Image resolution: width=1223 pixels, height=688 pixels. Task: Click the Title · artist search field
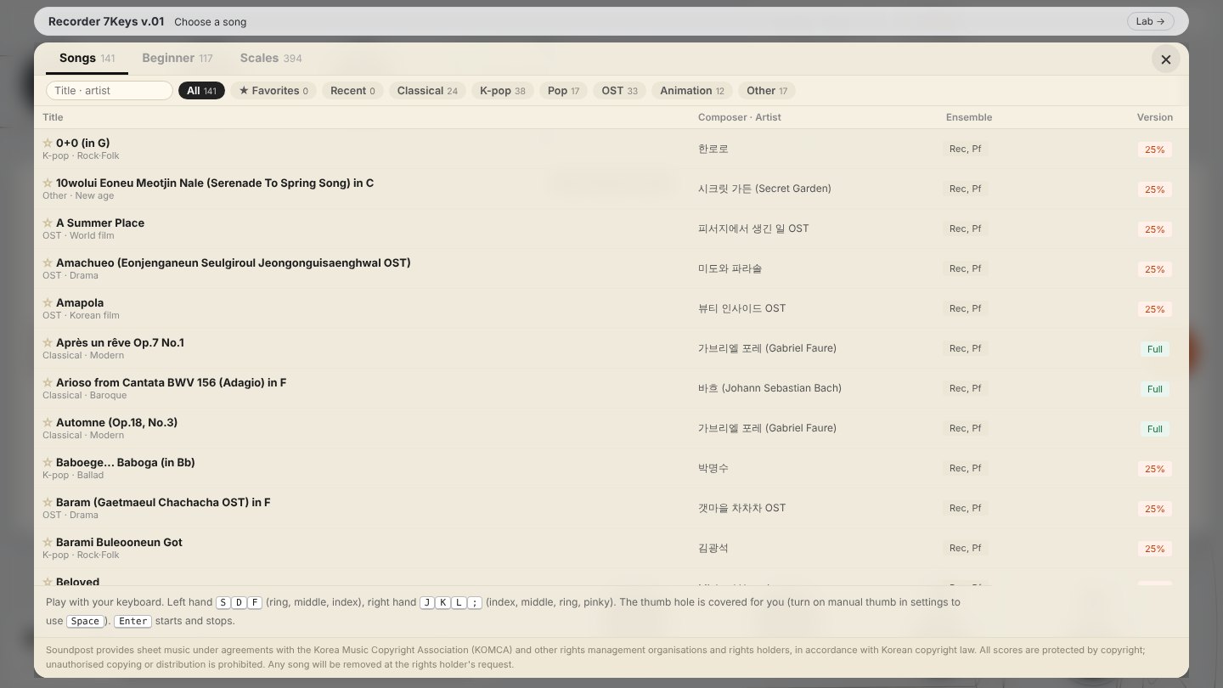[x=110, y=91]
